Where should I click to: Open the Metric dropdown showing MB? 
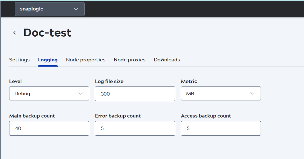pyautogui.click(x=221, y=93)
